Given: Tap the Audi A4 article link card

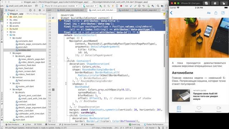Looking at the screenshot, I should coord(199,96).
